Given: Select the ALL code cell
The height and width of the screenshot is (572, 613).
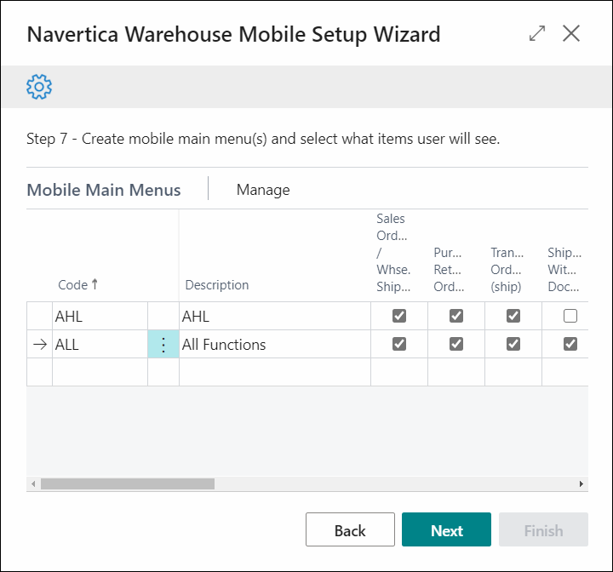Looking at the screenshot, I should [x=100, y=344].
